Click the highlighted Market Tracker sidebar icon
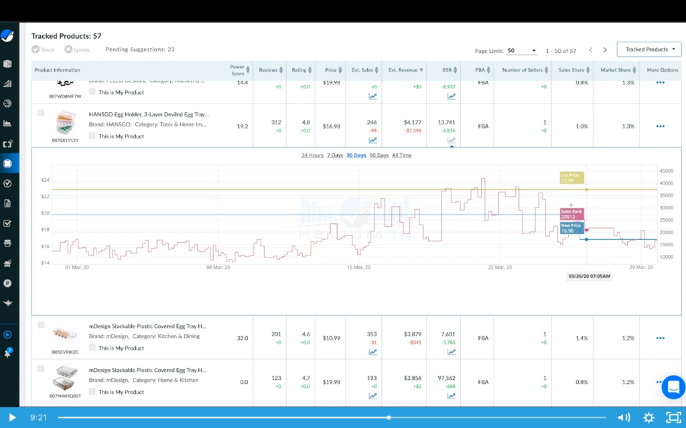Screen dimensions: 686x428 (7, 163)
